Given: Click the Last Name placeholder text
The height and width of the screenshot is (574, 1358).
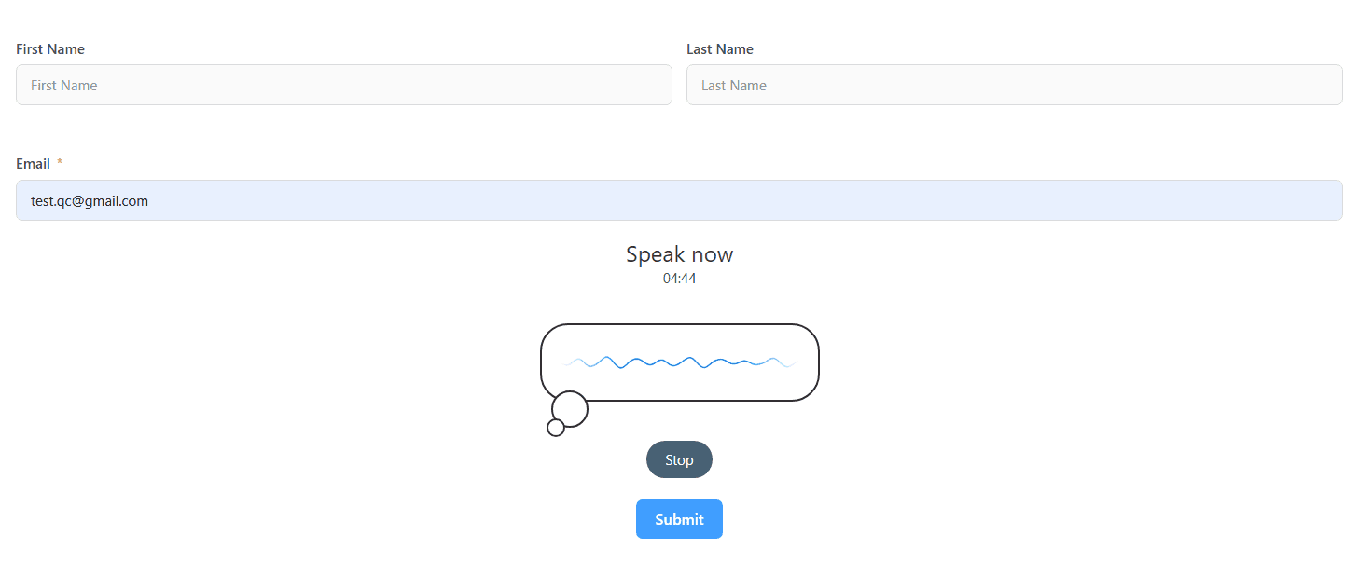Looking at the screenshot, I should pos(734,86).
